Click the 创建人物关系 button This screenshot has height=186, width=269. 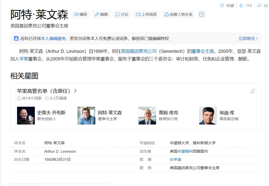point(178,14)
